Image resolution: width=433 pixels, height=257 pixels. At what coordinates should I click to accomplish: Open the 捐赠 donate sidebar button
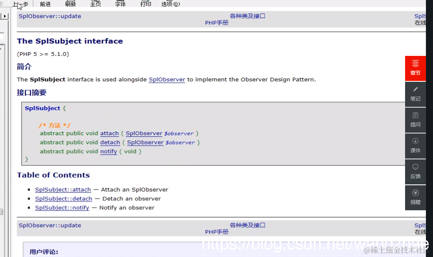tap(415, 198)
